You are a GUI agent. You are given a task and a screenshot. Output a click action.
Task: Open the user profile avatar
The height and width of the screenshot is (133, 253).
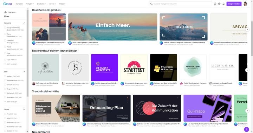[245, 4]
